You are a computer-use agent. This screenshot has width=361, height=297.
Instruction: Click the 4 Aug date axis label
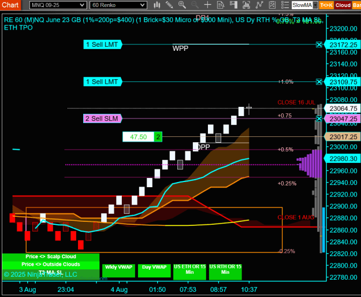[x=119, y=289]
